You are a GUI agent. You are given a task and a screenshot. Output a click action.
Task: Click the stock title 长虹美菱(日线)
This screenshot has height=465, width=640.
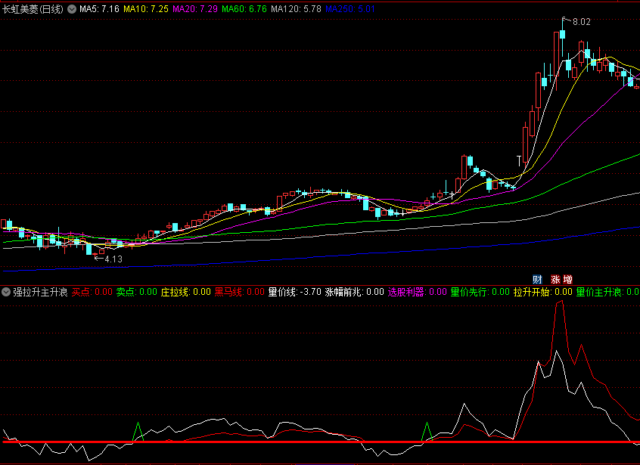pyautogui.click(x=33, y=9)
